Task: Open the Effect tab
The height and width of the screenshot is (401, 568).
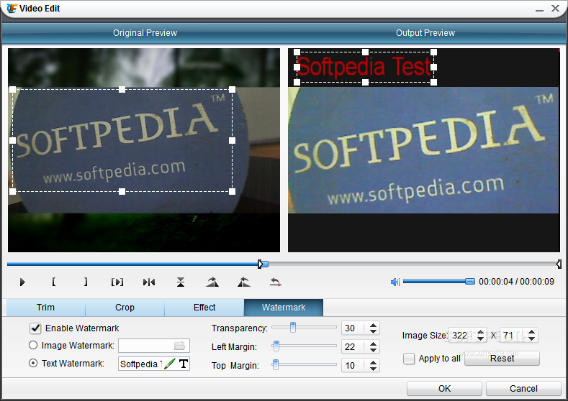Action: 204,308
